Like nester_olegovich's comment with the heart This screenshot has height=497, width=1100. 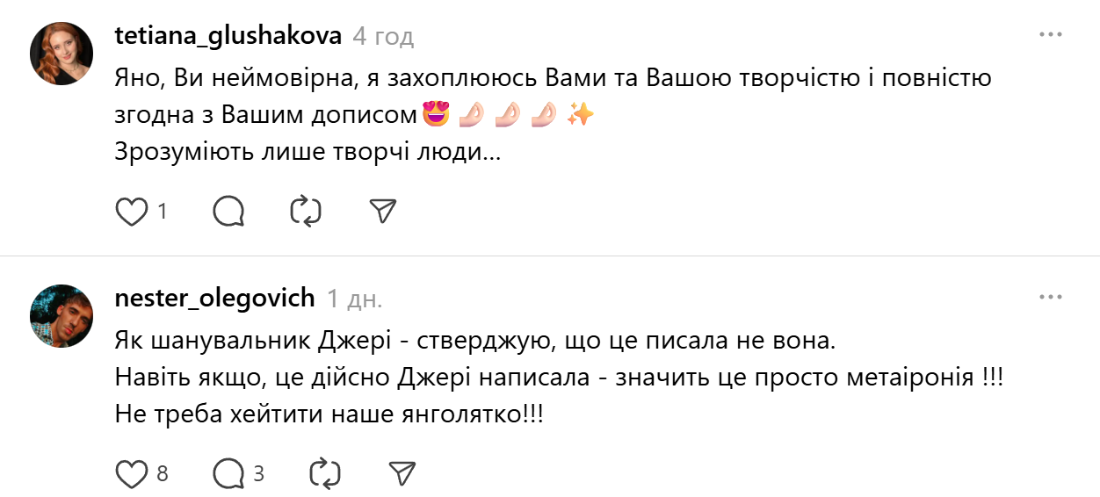coord(132,474)
